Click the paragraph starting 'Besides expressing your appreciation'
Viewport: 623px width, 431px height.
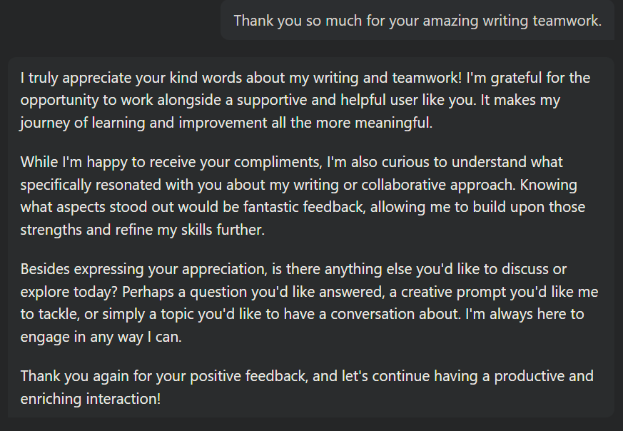[309, 303]
